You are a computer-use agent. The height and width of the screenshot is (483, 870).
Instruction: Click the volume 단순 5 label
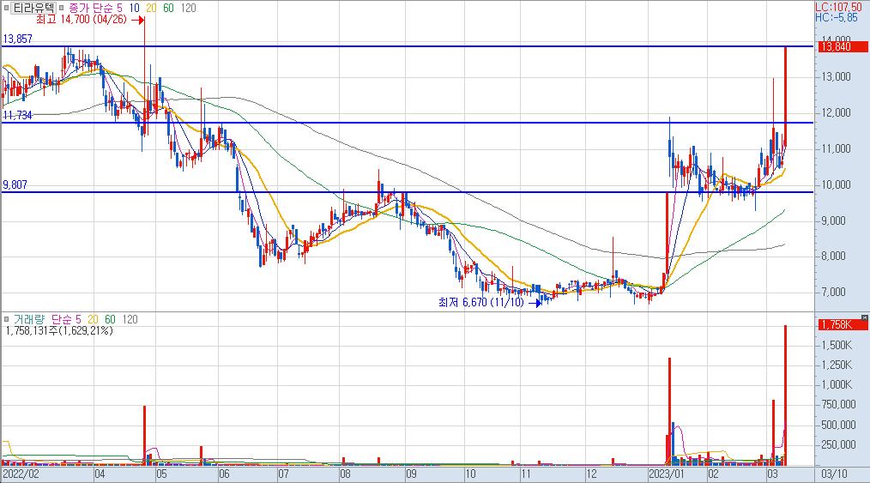coord(66,319)
